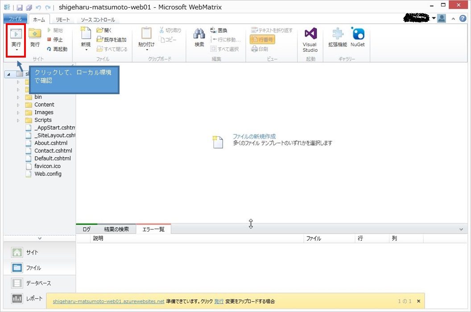Select Contact.cshtml in the file tree
This screenshot has height=312, width=471.
(x=53, y=150)
